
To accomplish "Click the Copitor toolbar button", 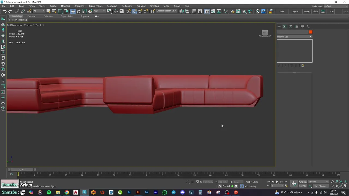I will (295, 11).
